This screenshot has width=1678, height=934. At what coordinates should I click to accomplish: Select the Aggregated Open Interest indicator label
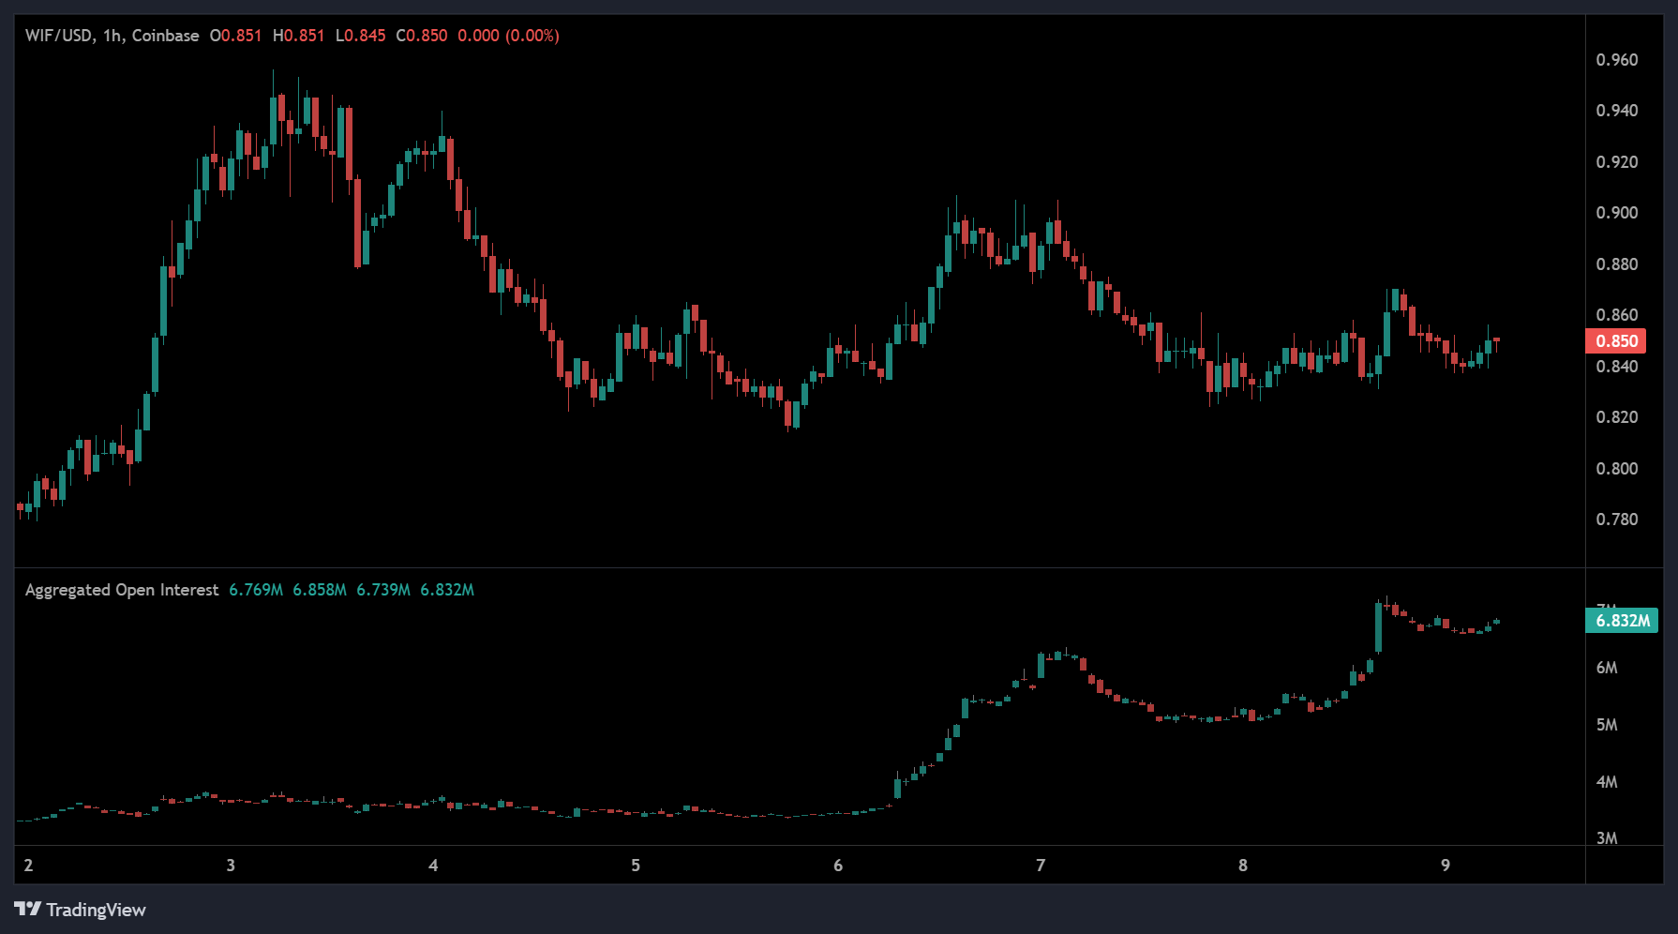pos(121,590)
